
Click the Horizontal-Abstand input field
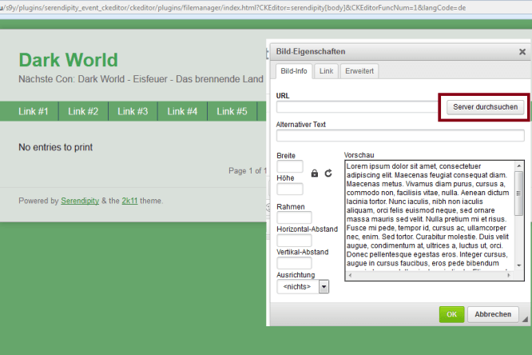293,241
